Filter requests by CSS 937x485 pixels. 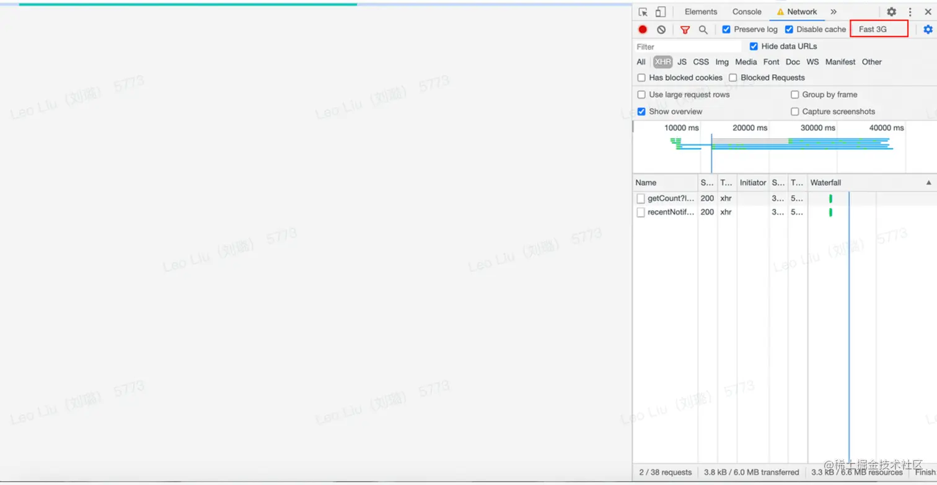pos(701,62)
